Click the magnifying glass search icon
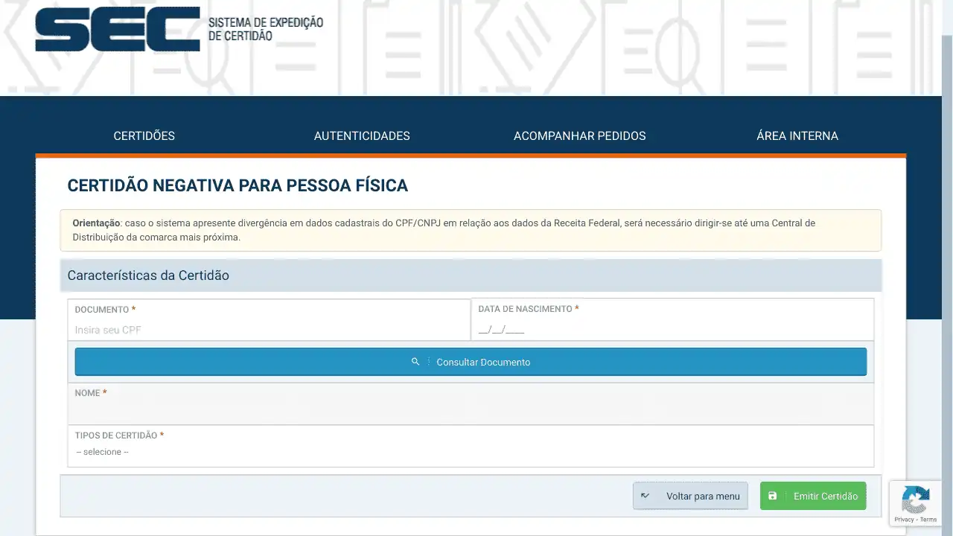The image size is (953, 536). (415, 362)
